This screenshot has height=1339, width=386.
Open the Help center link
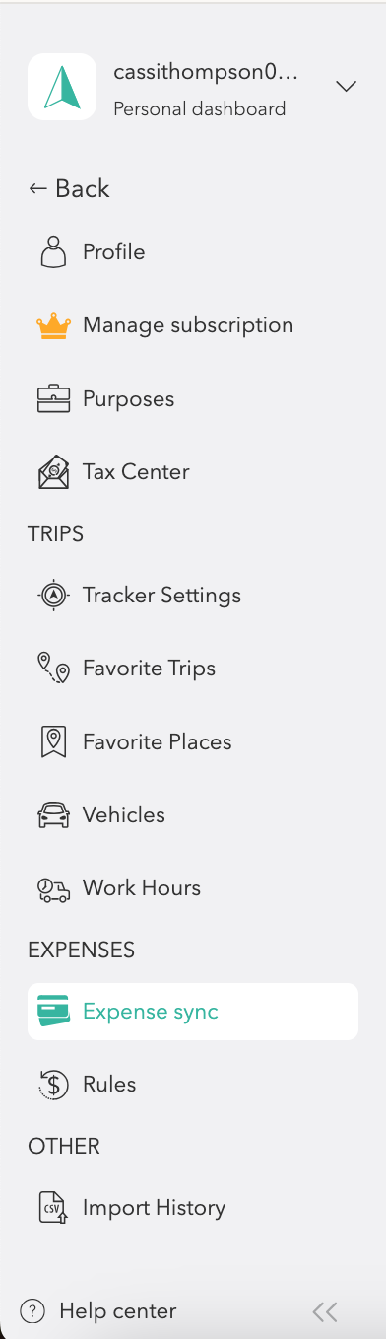tap(117, 1311)
